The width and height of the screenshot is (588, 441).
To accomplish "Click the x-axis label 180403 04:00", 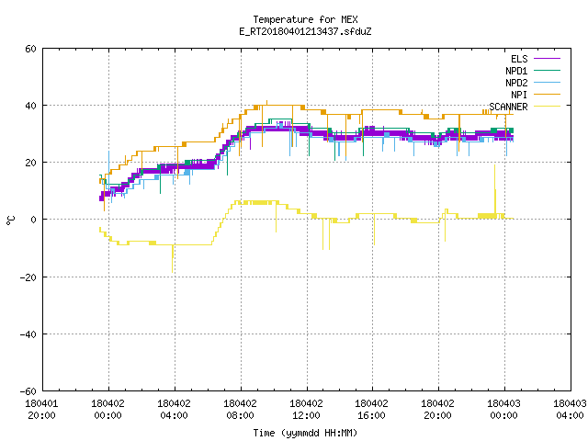I will coord(570,410).
